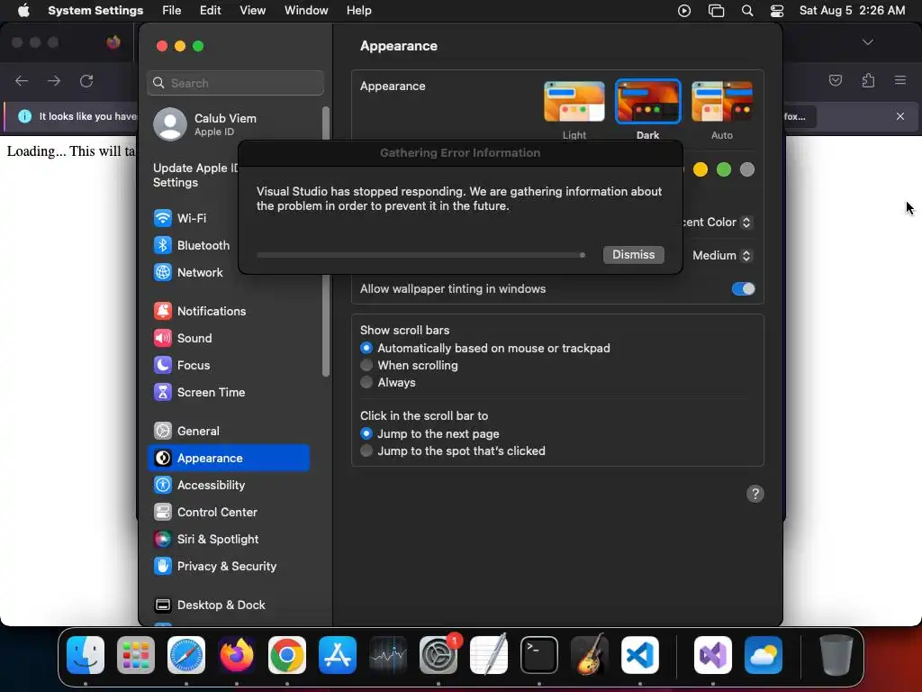Switch to Firefox in the Dock

[x=237, y=655]
